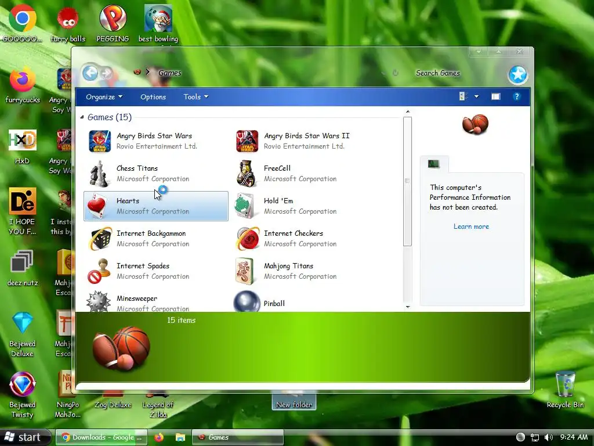Open the I HOPE YOU F... desktop icon
594x446 pixels.
tap(23, 211)
